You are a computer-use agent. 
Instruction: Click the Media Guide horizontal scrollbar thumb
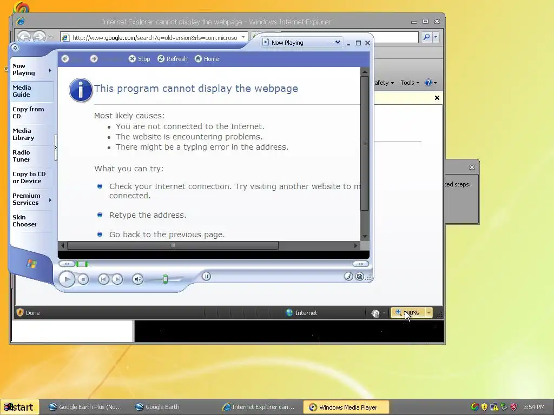(173, 245)
